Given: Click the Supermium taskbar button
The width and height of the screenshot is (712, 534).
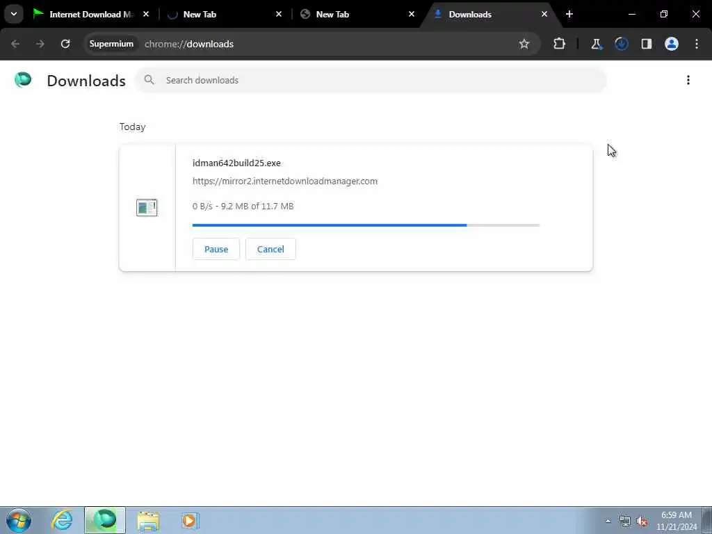Looking at the screenshot, I should click(x=105, y=520).
